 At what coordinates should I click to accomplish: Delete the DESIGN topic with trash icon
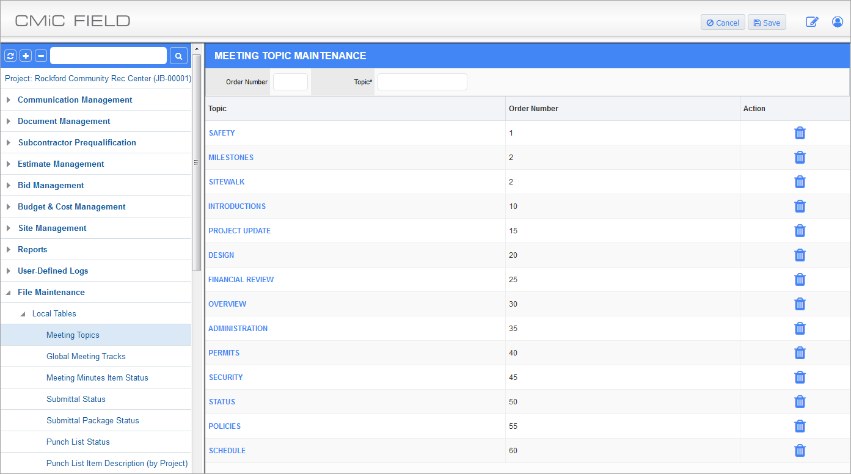point(800,255)
